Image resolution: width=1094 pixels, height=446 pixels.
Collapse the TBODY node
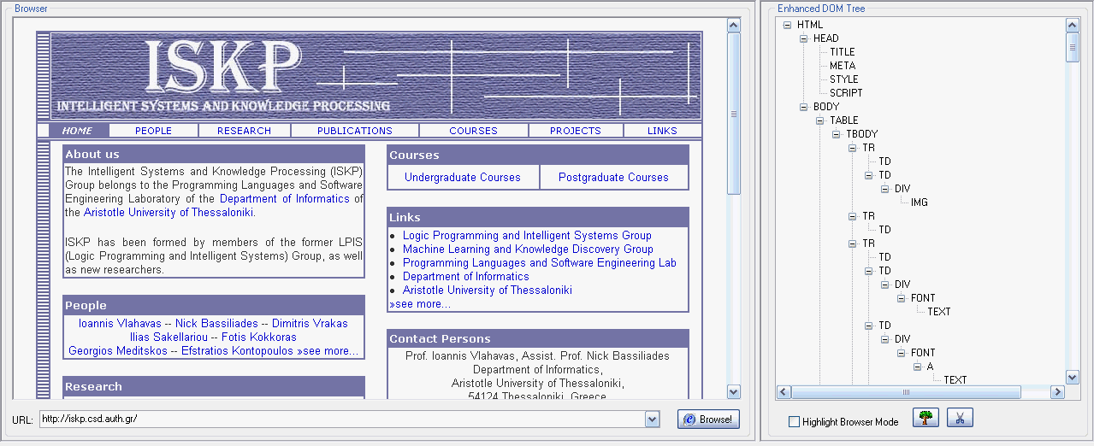point(837,134)
